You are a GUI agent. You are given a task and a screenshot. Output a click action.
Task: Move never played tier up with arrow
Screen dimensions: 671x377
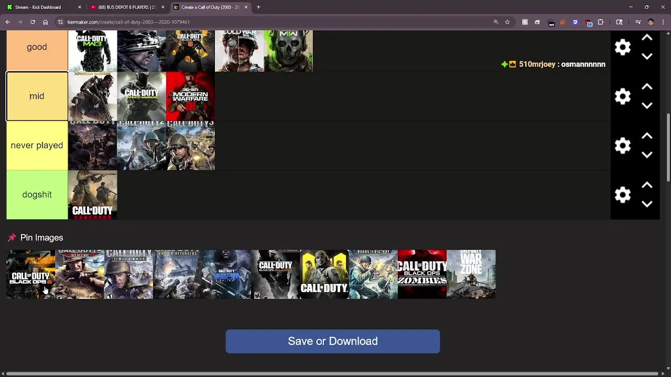coord(647,136)
